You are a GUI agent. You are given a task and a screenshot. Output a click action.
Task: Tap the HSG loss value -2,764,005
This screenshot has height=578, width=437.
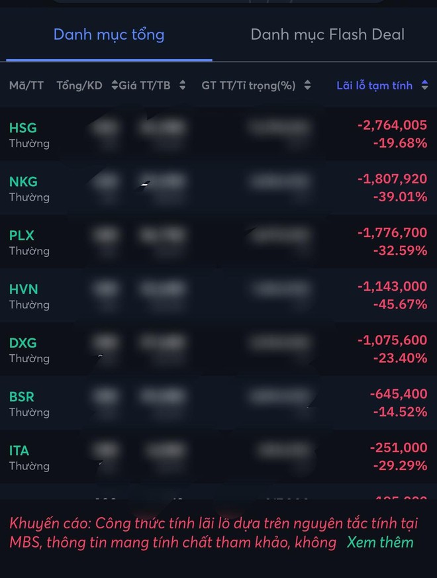click(x=391, y=124)
